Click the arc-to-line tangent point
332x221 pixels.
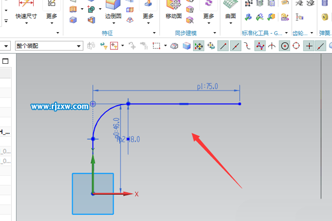point(128,104)
